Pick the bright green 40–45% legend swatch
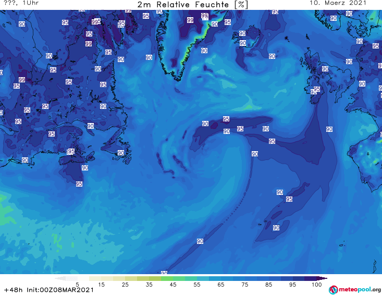 (x=167, y=278)
